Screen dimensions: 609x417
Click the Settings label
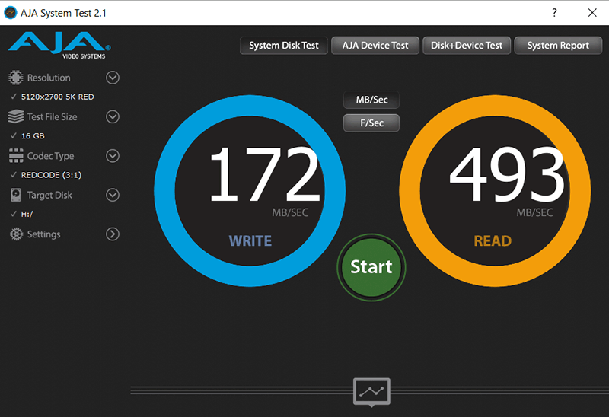coord(44,234)
